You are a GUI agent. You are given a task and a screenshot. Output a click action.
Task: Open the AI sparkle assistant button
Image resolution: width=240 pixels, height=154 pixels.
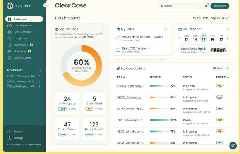233,146
